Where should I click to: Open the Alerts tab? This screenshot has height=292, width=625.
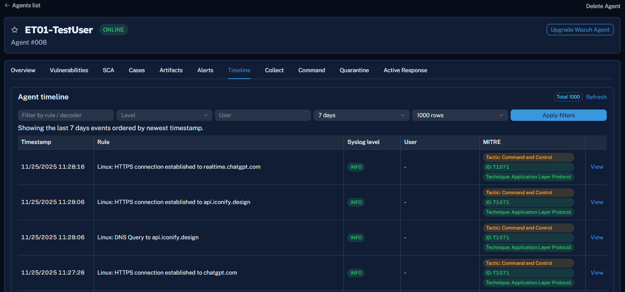pyautogui.click(x=205, y=70)
